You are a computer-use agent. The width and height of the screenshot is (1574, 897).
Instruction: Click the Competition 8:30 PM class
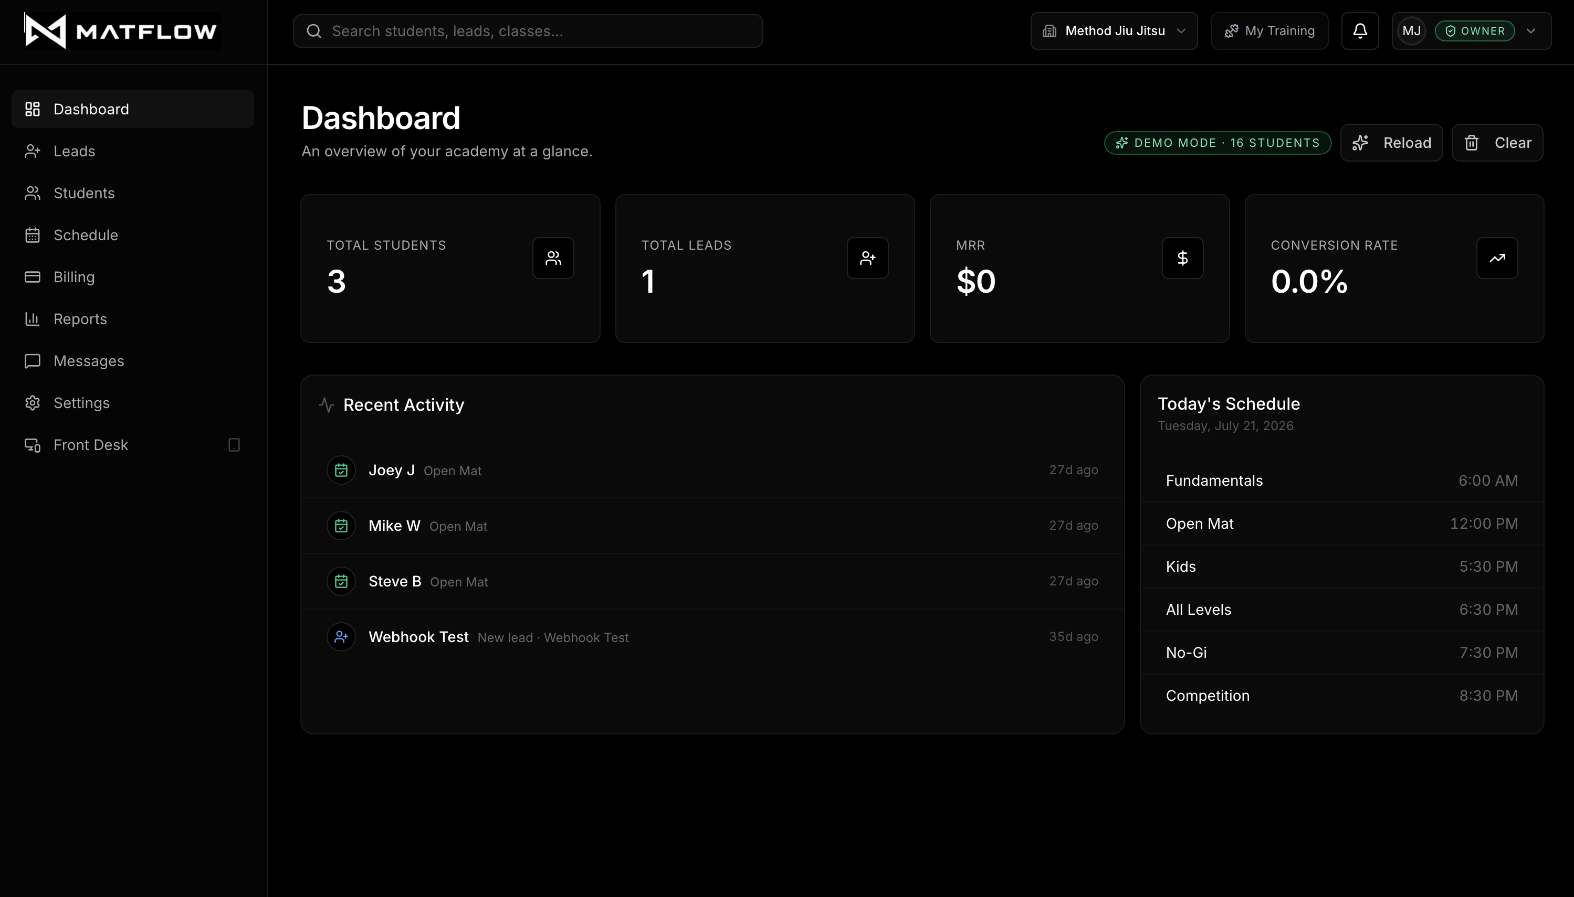[x=1341, y=696]
